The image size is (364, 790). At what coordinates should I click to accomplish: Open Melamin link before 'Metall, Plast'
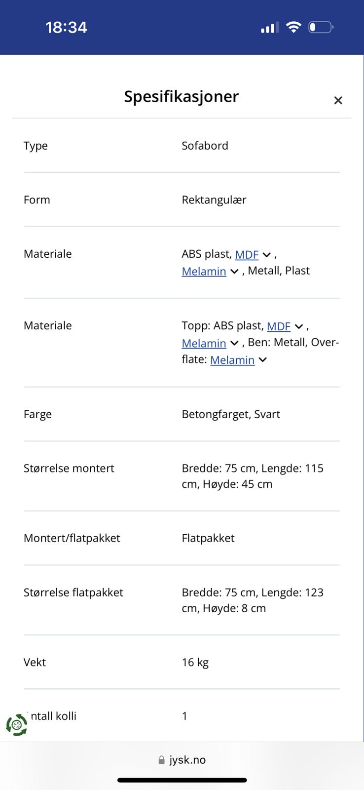204,272
